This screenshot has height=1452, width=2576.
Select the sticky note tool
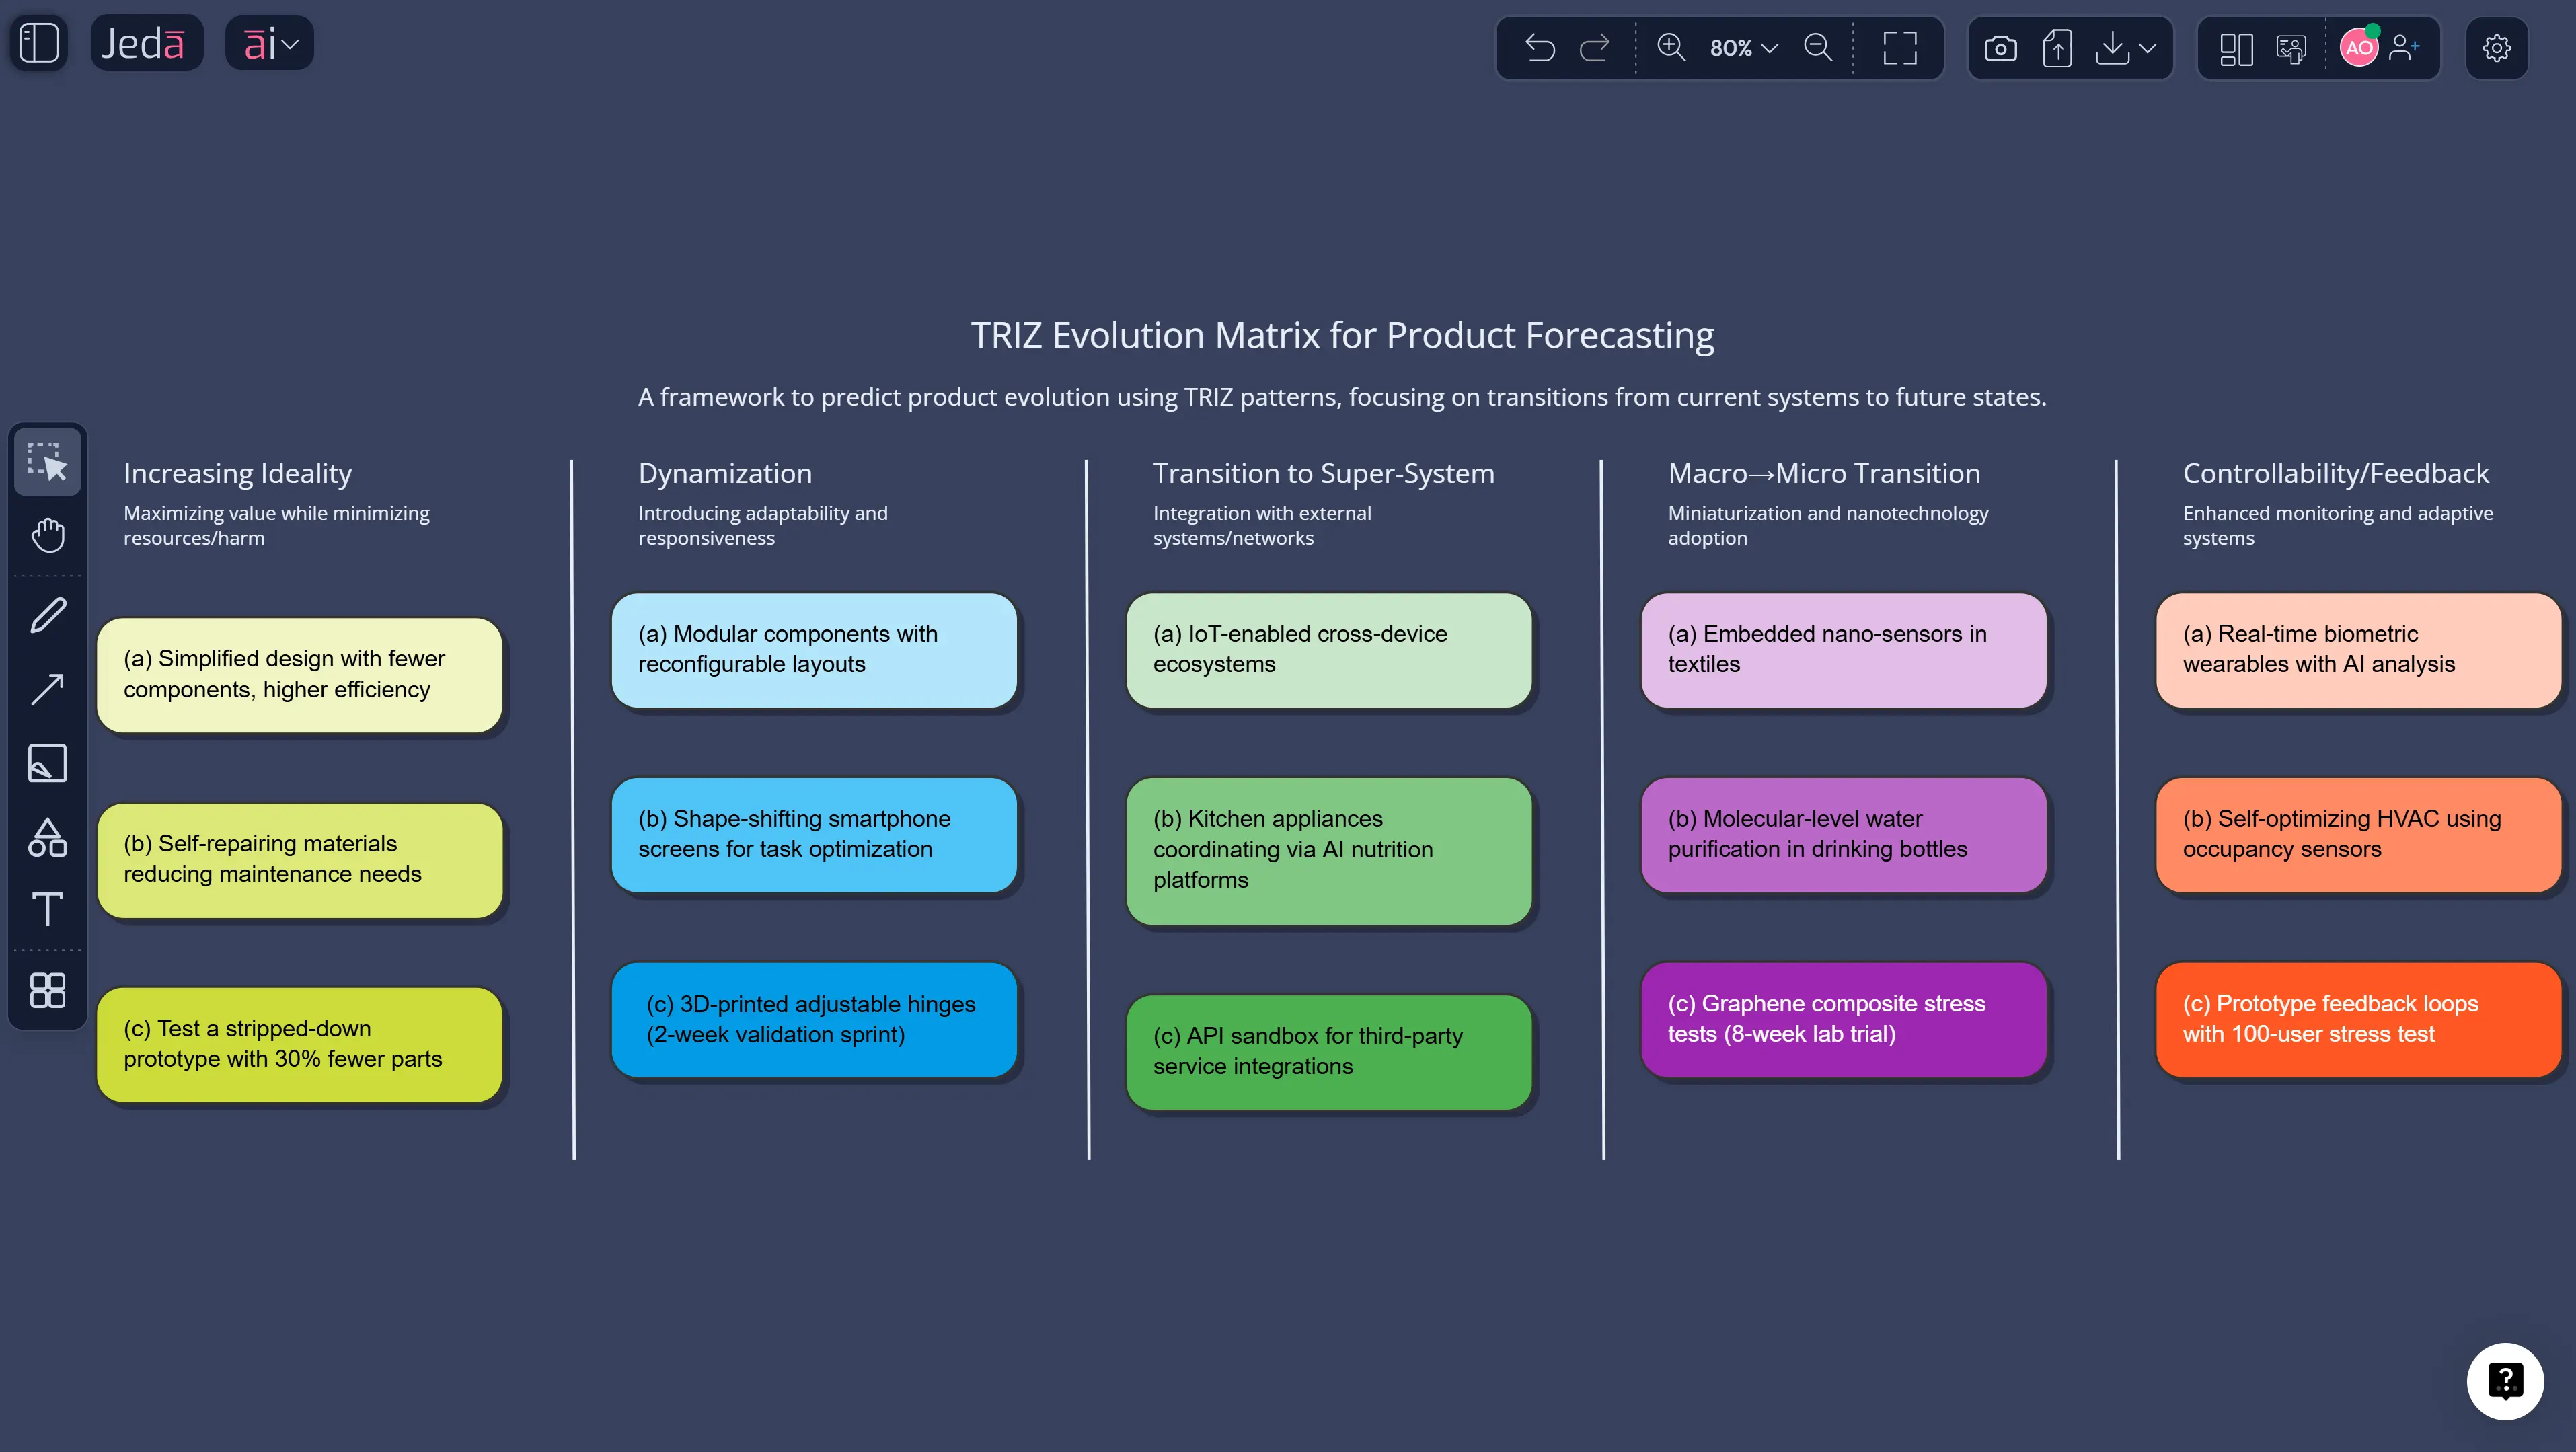47,763
